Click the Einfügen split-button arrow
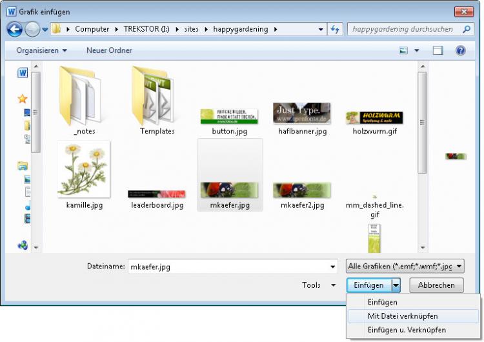Viewport: 484px width, 342px height. tap(397, 285)
